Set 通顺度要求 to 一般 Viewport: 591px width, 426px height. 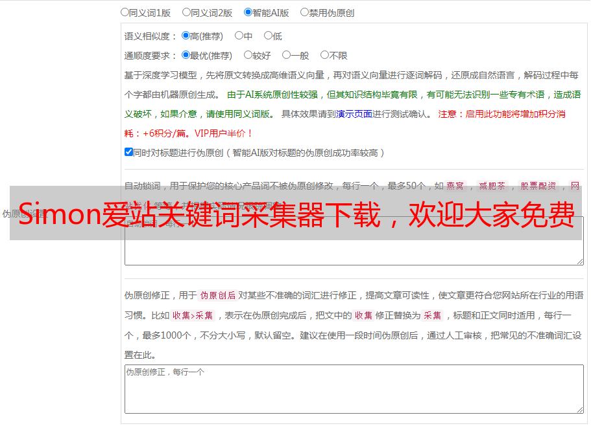(287, 55)
